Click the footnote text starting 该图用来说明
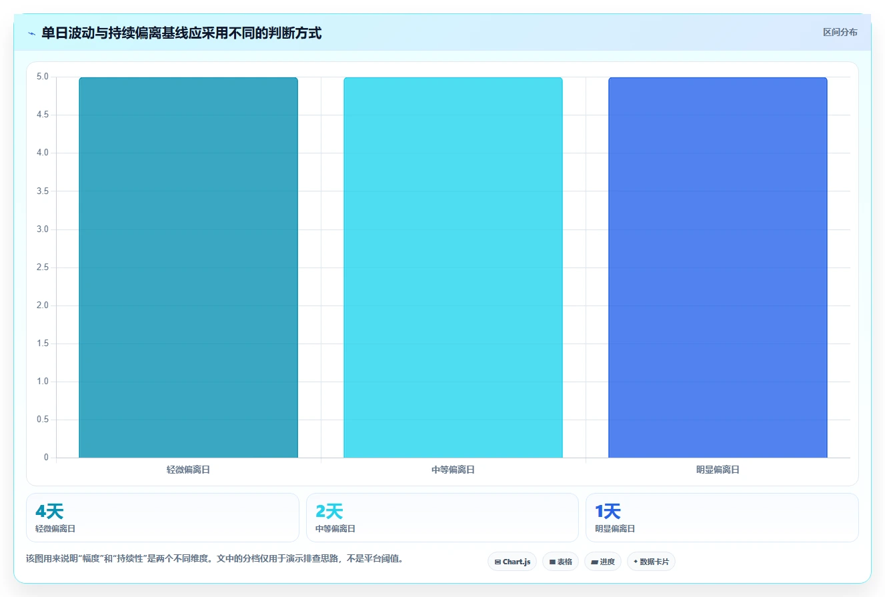Image resolution: width=885 pixels, height=597 pixels. 214,558
